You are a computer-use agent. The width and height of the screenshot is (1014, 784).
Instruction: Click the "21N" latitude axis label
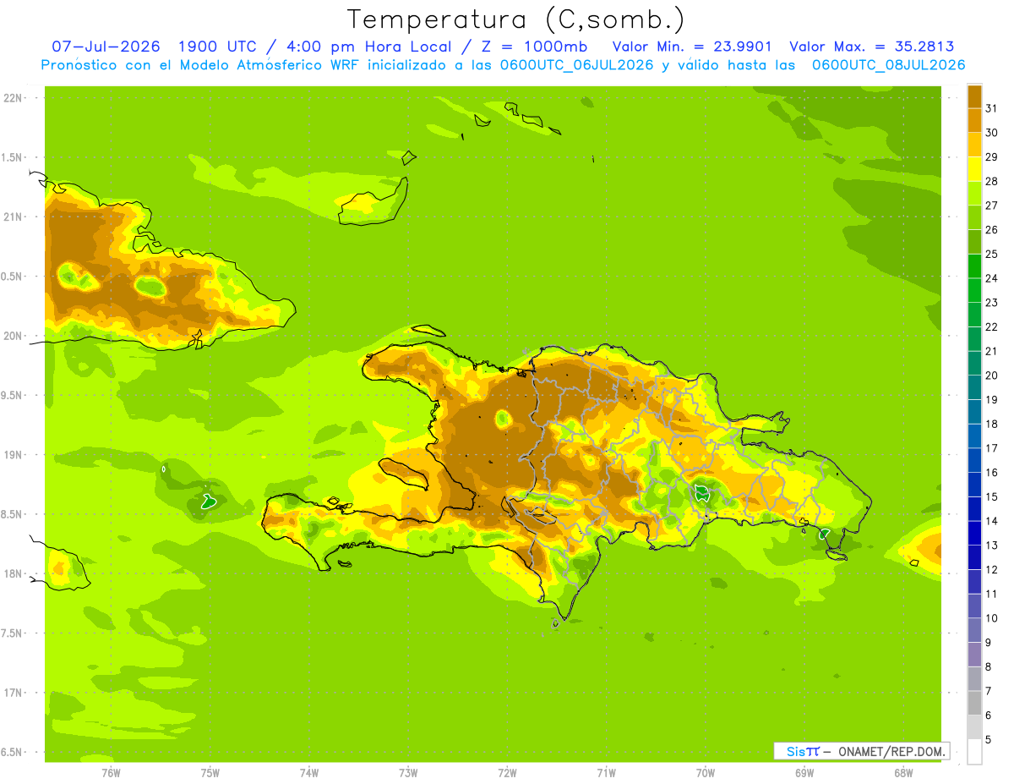12,217
